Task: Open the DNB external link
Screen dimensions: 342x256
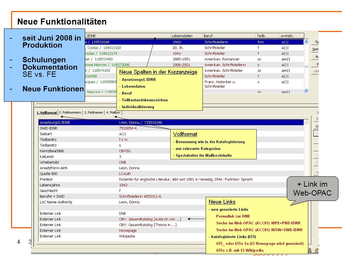Action: pos(122,213)
